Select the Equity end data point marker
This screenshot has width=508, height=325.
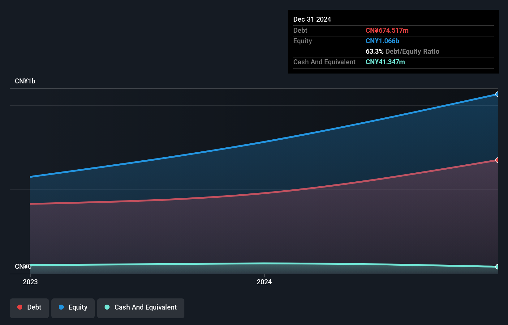[497, 94]
